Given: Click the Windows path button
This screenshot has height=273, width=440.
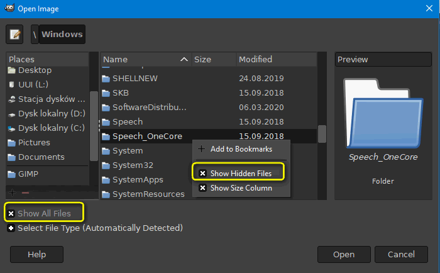Looking at the screenshot, I should pos(62,34).
